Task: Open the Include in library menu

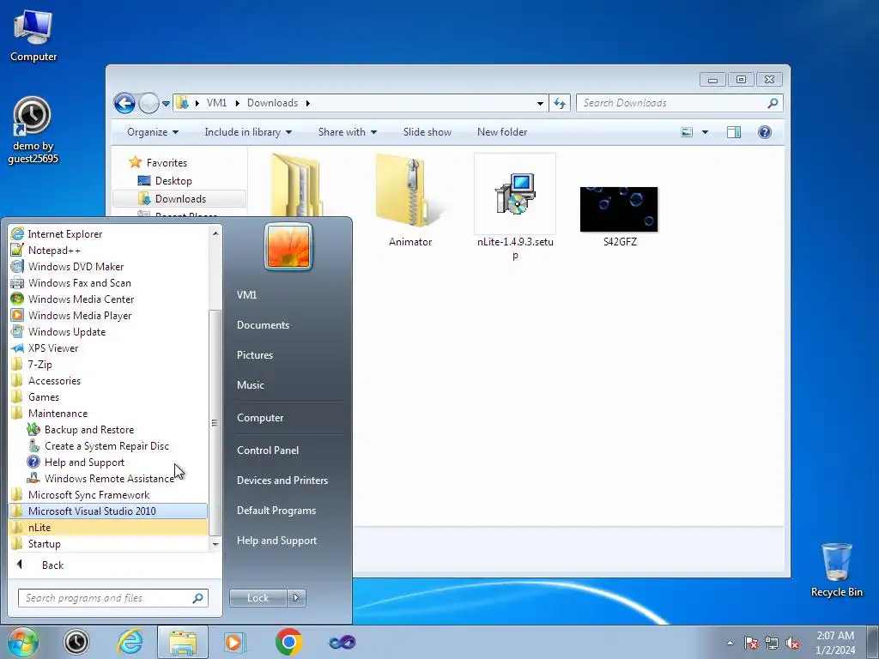Action: point(248,132)
